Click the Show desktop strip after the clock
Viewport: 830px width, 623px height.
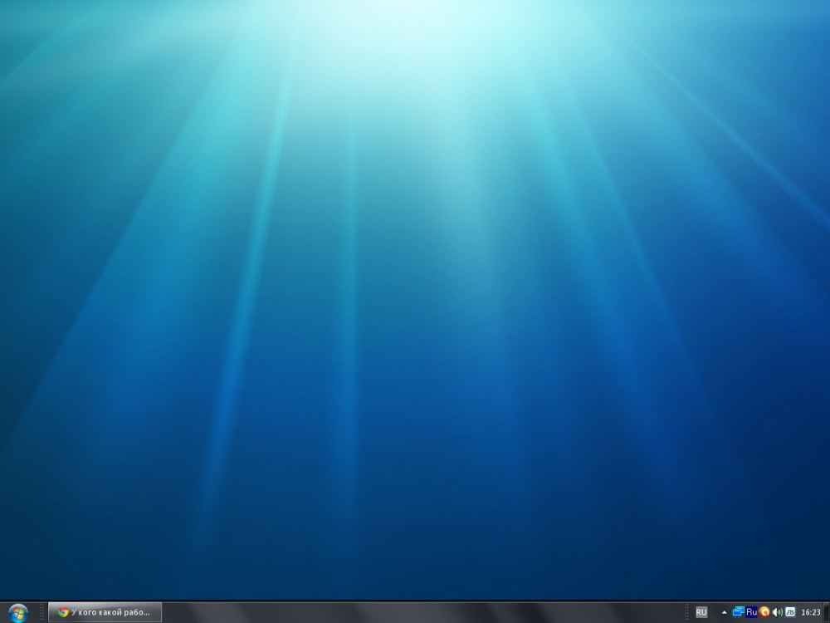tap(827, 612)
